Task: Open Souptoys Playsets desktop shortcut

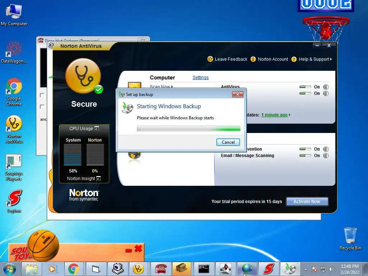Action: 14,167
